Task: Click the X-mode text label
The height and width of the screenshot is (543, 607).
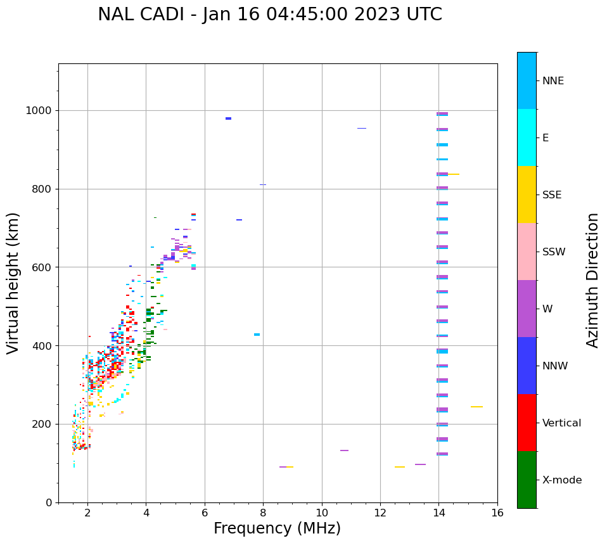Action: point(562,480)
